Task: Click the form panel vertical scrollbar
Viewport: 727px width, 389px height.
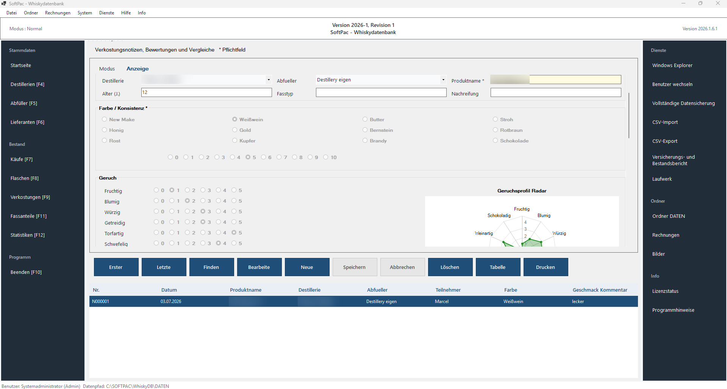Action: tap(629, 116)
